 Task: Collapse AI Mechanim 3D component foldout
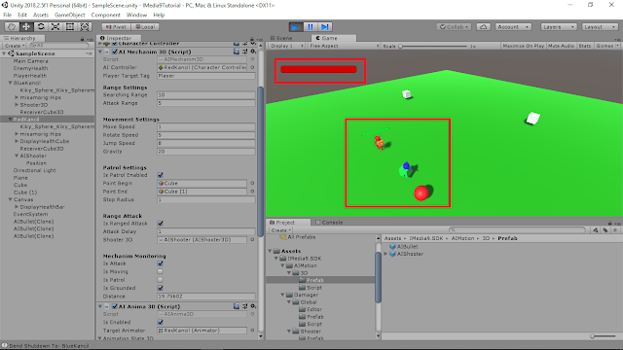click(100, 52)
